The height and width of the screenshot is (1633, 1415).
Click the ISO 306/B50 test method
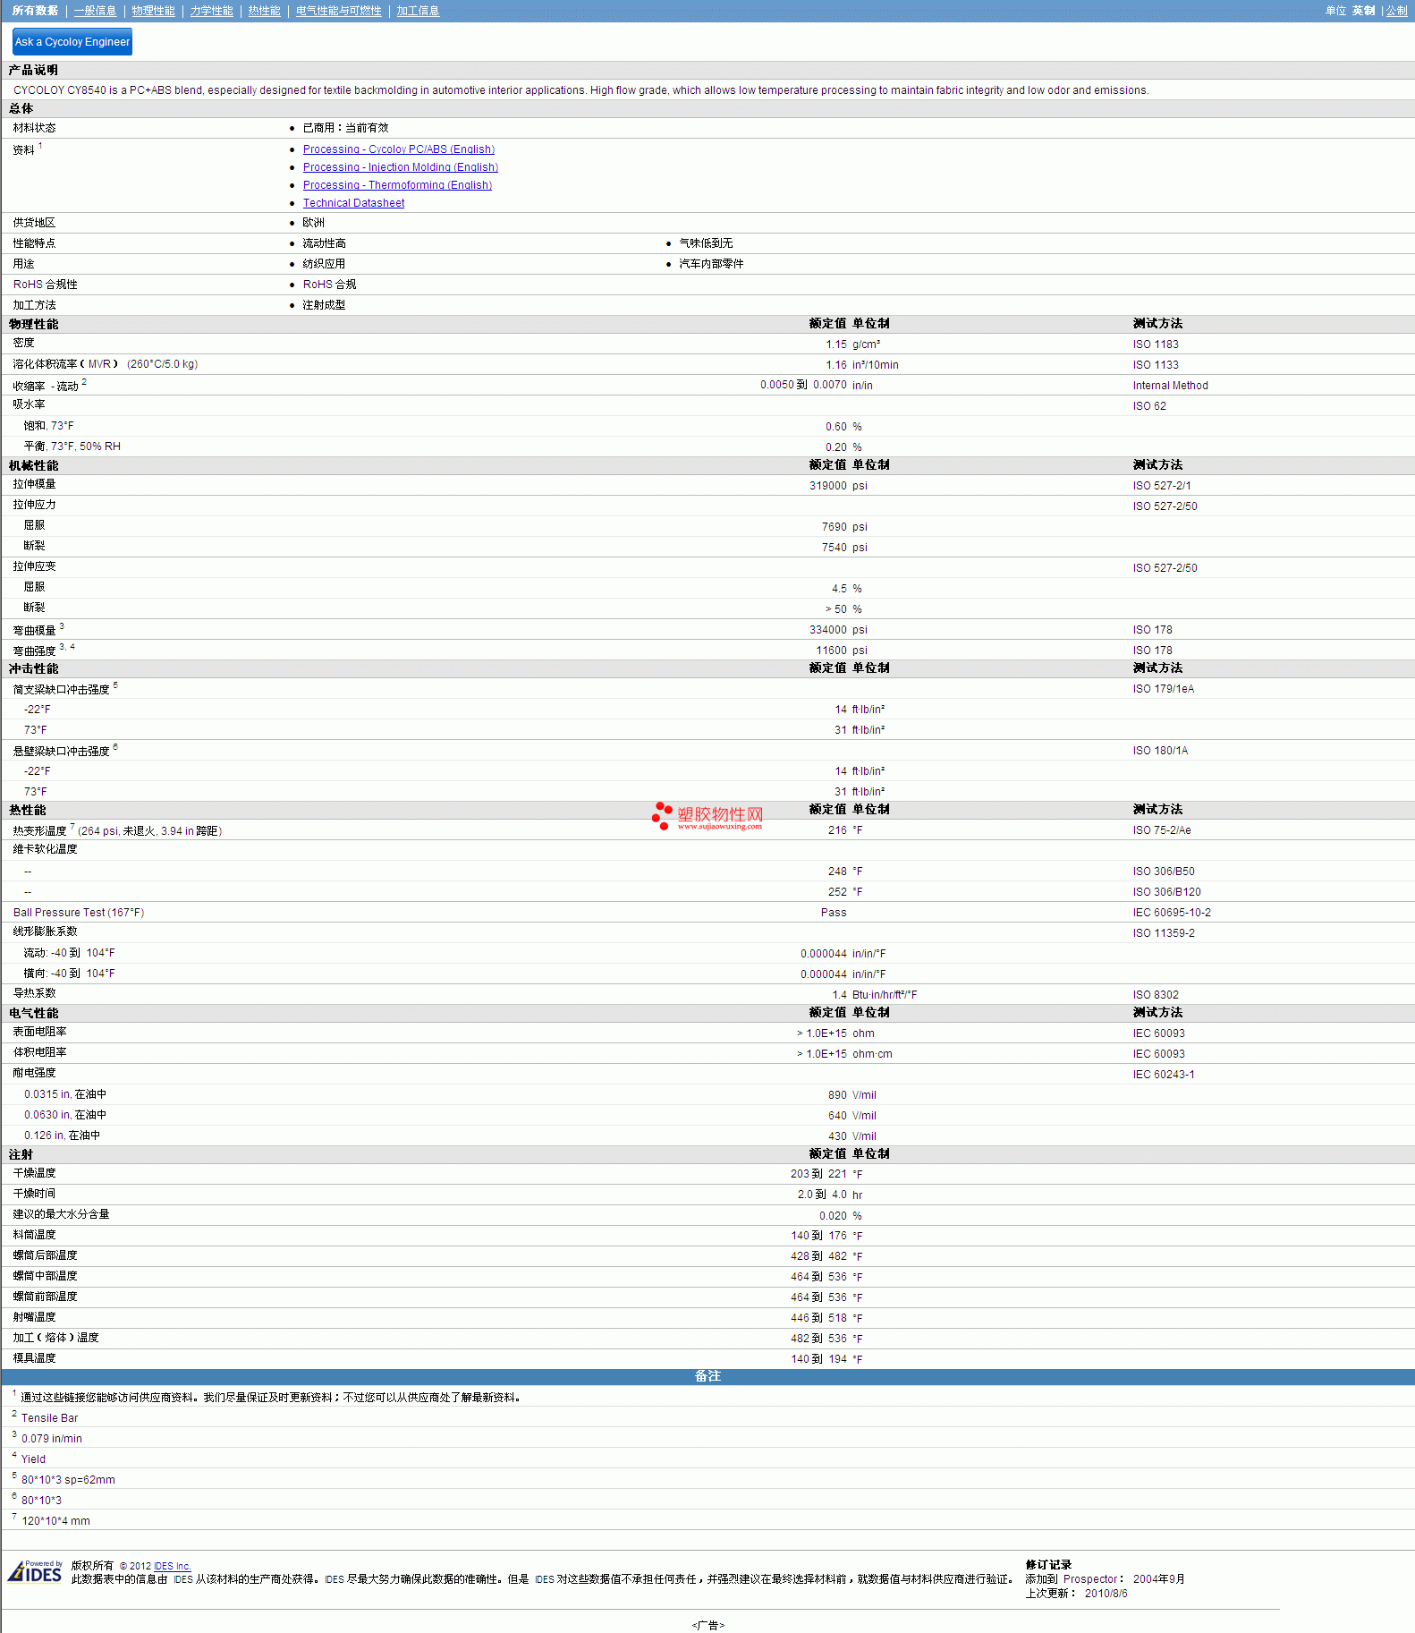(x=1164, y=872)
